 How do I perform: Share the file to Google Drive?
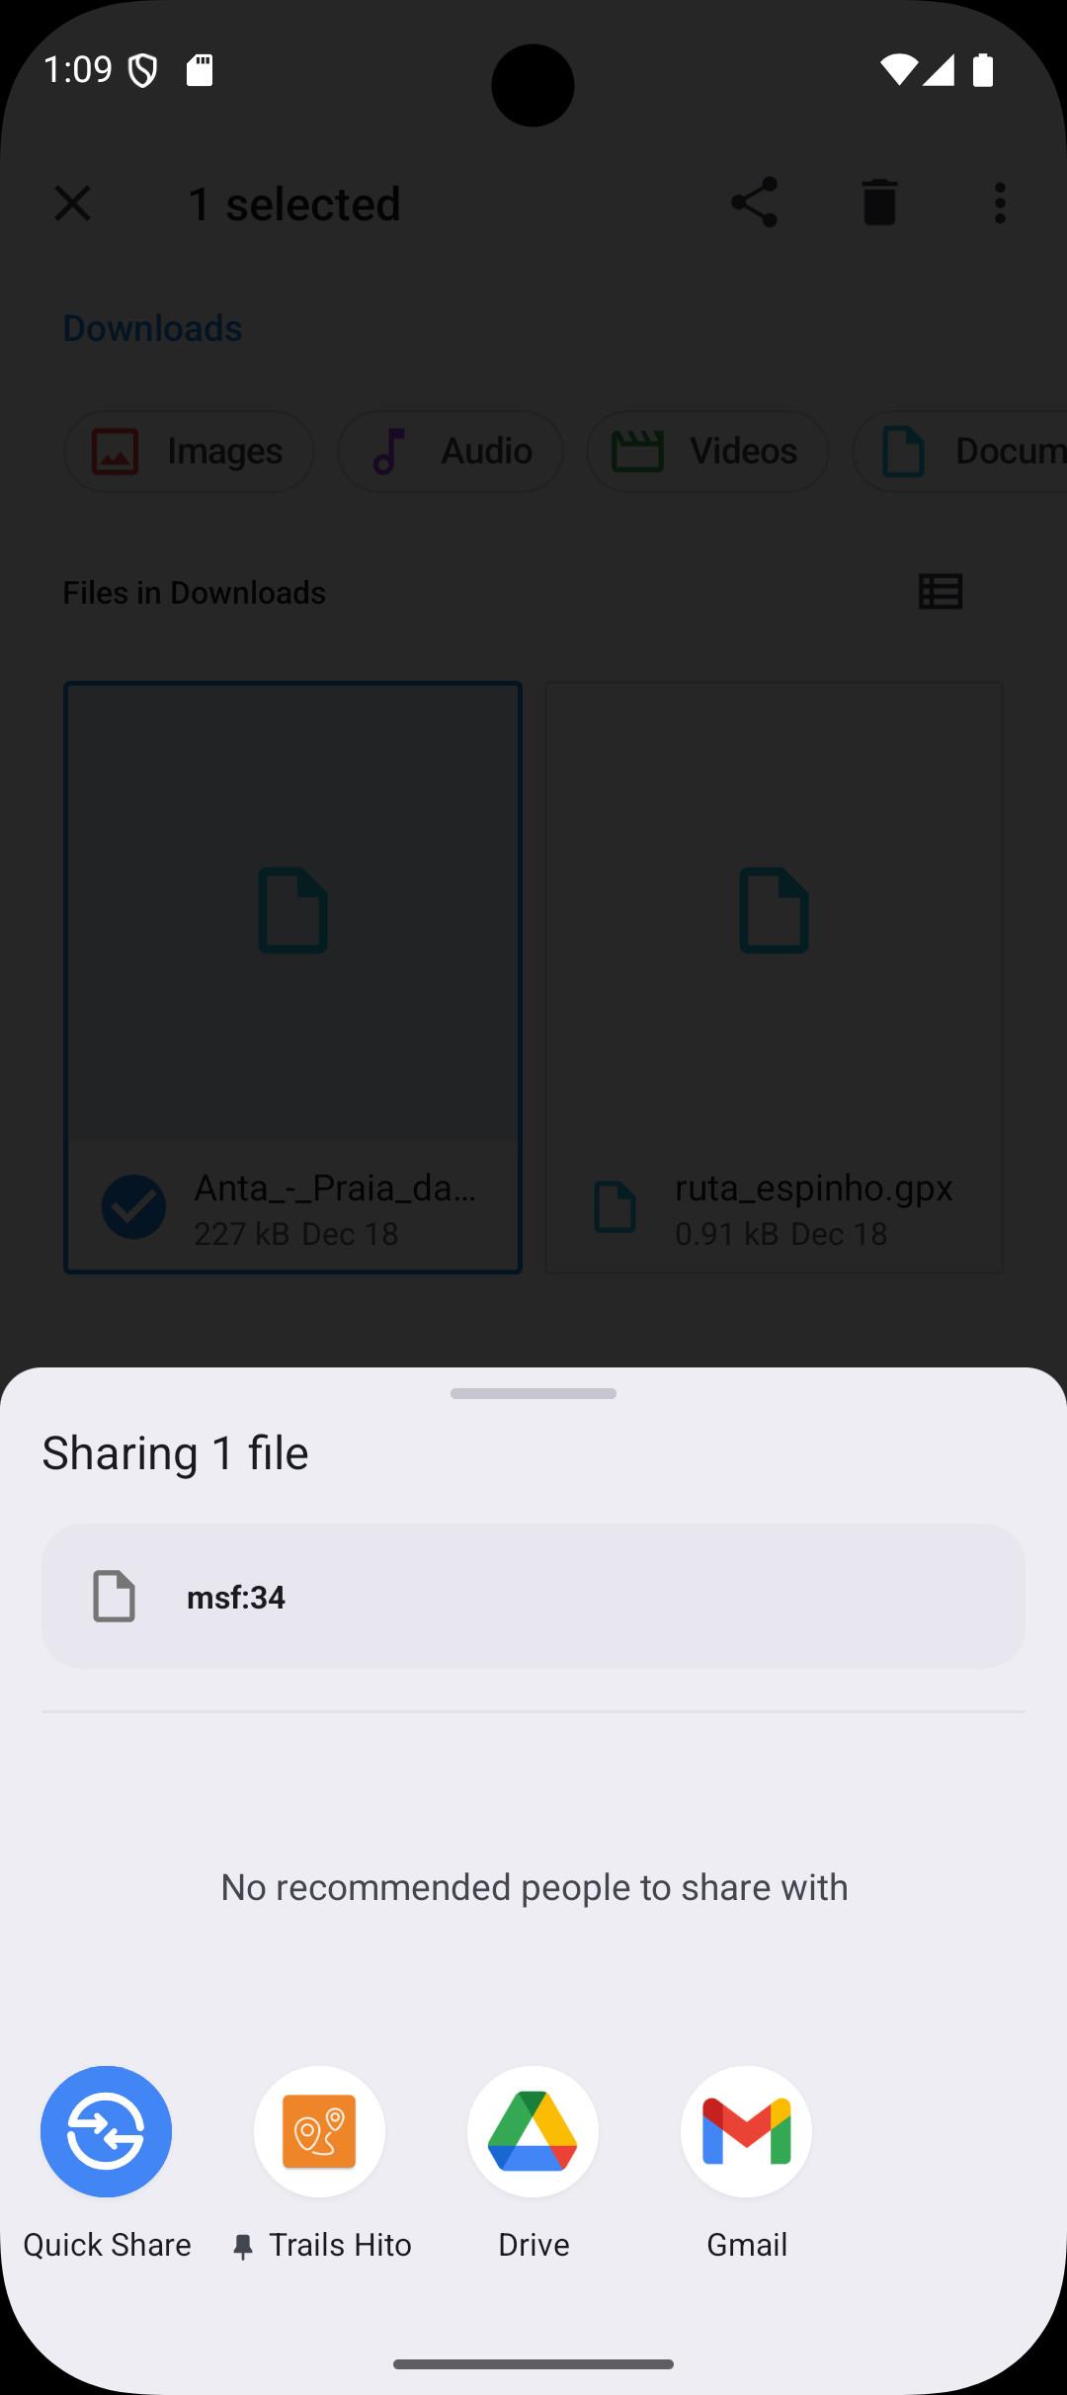tap(533, 2131)
